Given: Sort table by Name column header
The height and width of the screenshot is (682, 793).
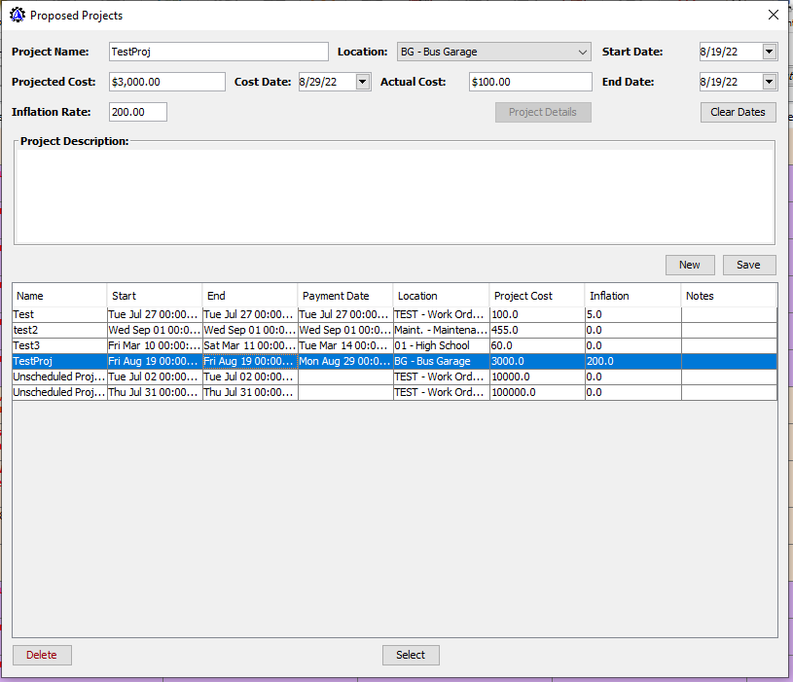Looking at the screenshot, I should 58,296.
